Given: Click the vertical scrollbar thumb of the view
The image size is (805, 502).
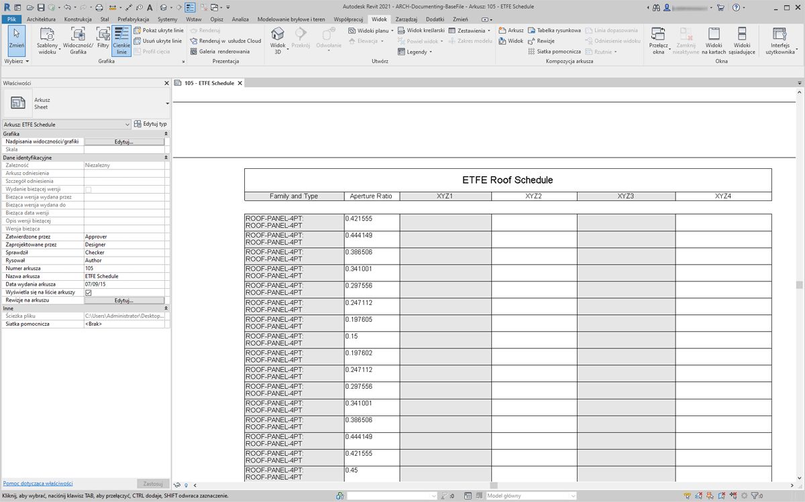Looking at the screenshot, I should tap(799, 285).
